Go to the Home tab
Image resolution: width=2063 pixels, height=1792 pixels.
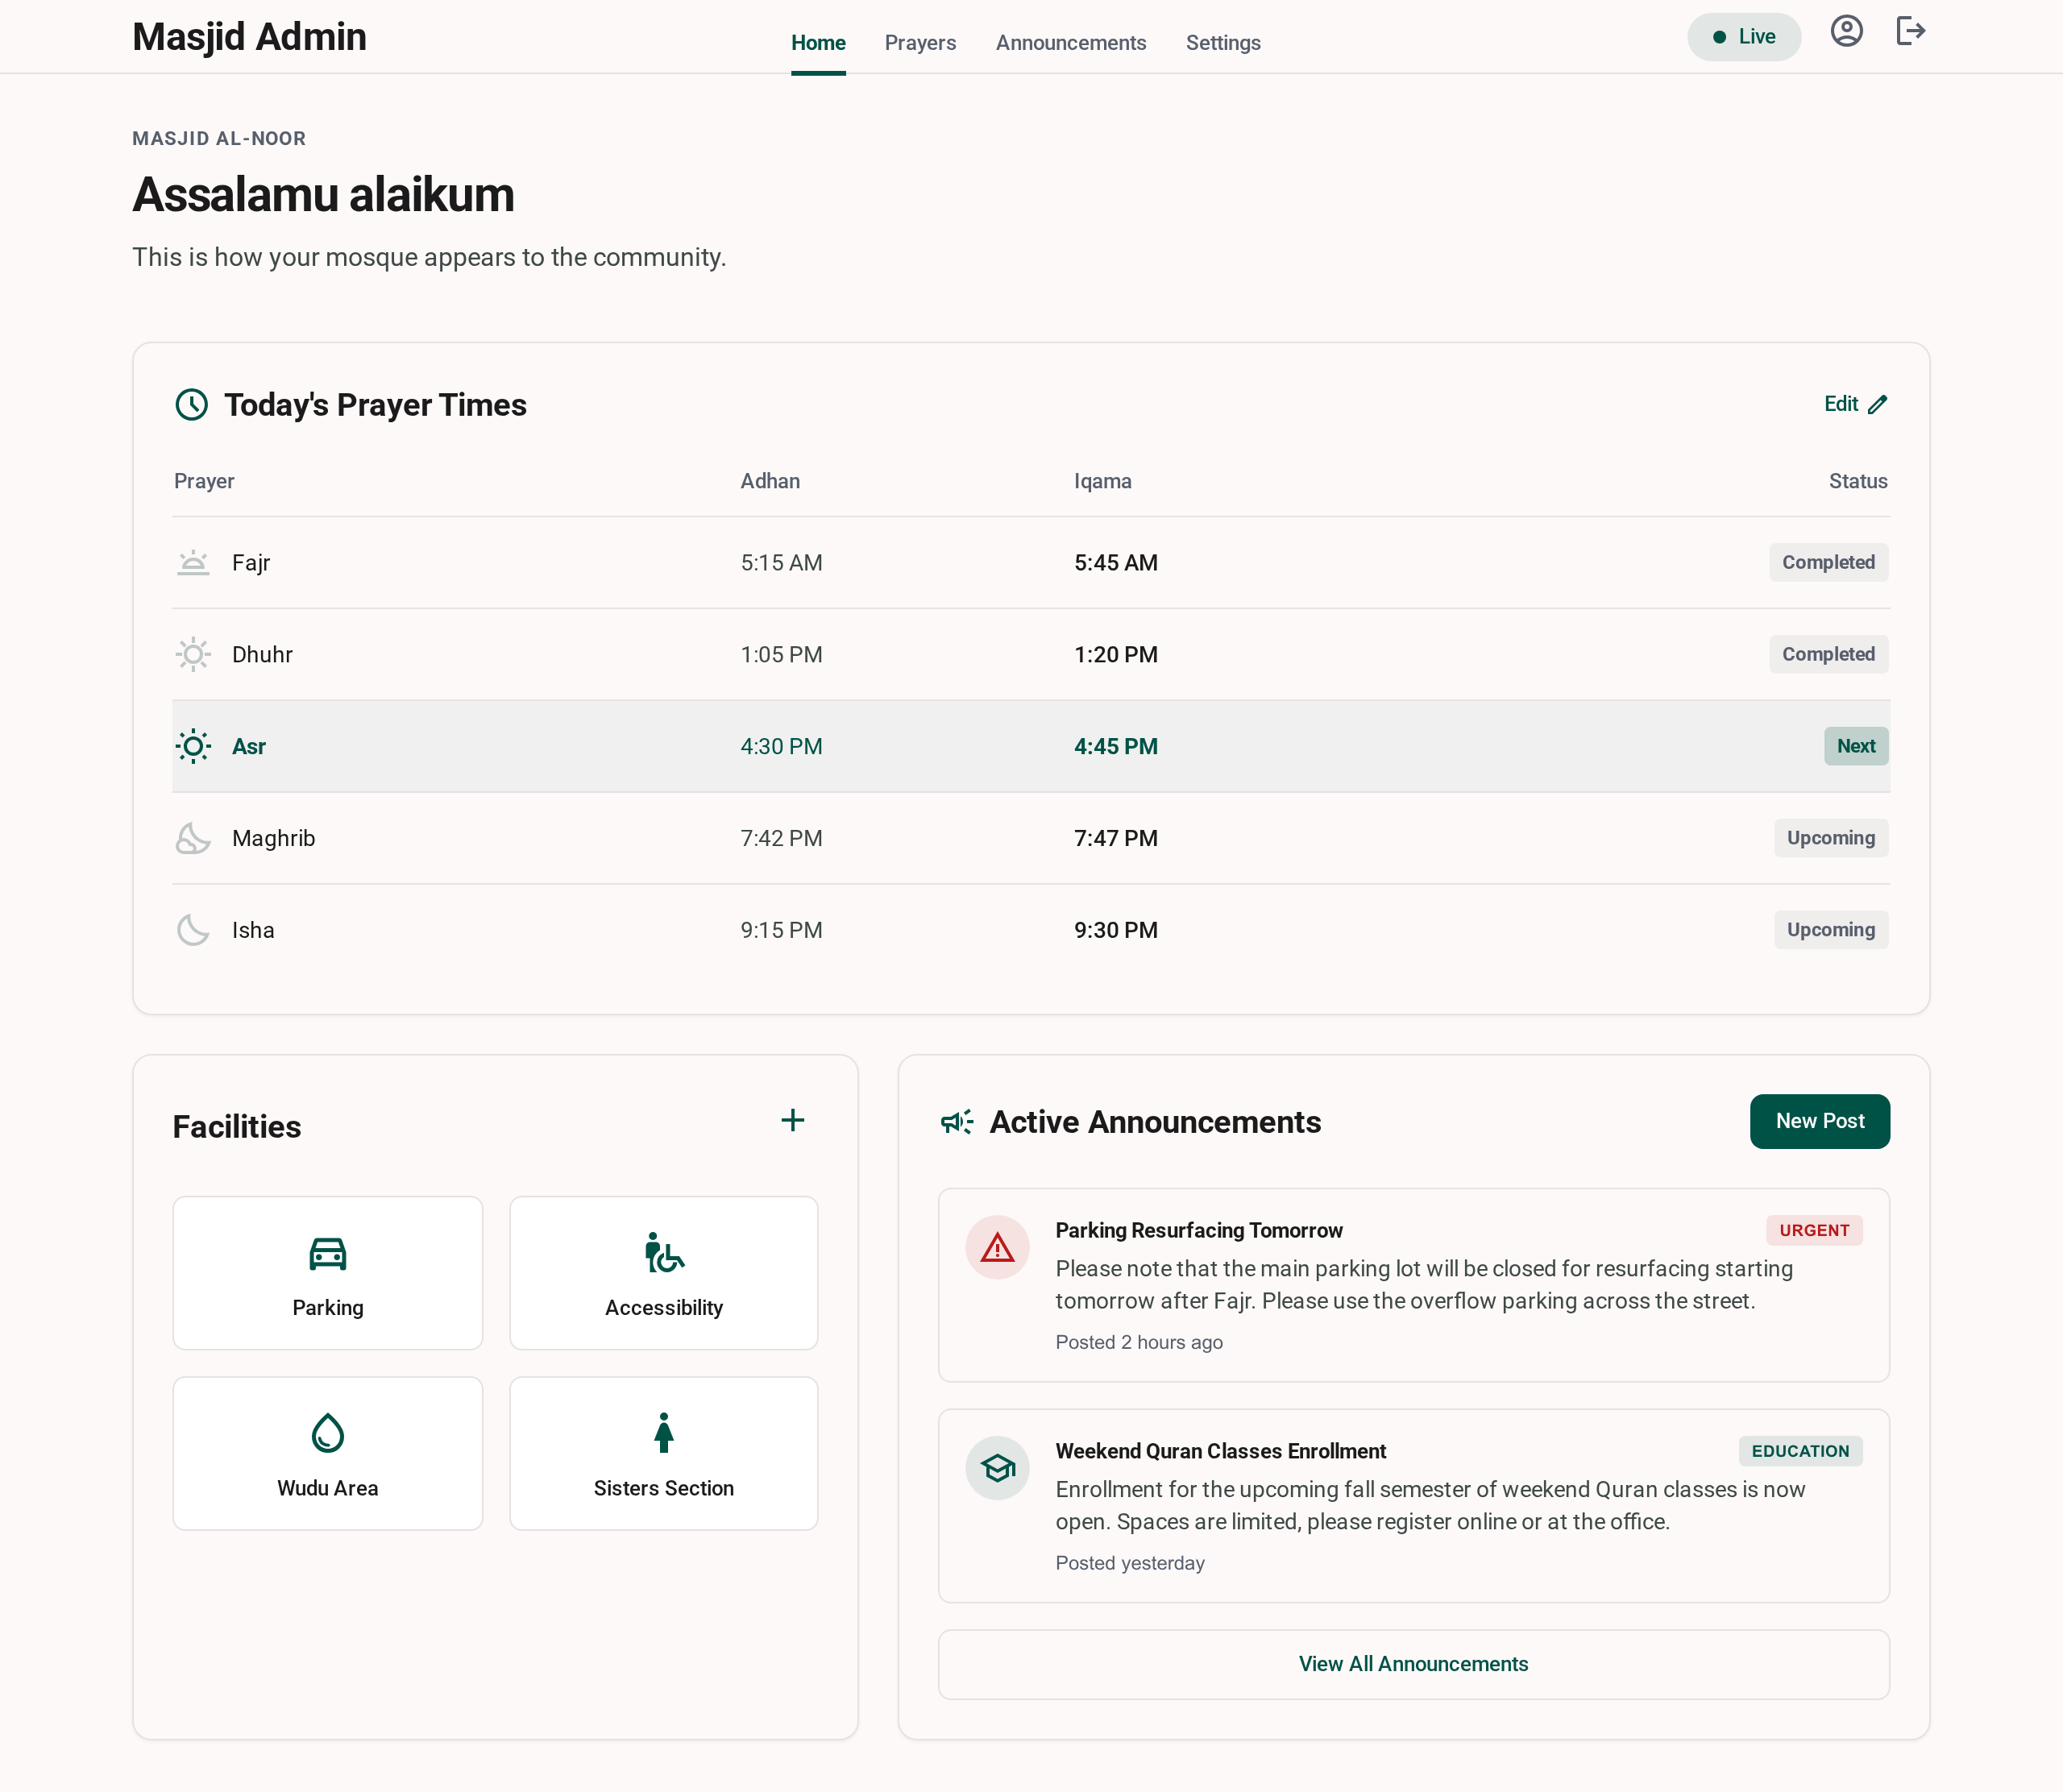pos(818,43)
